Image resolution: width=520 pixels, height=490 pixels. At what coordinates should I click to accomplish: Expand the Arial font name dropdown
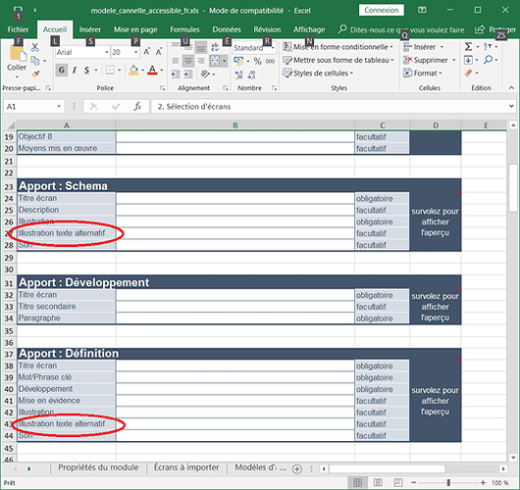[107, 52]
